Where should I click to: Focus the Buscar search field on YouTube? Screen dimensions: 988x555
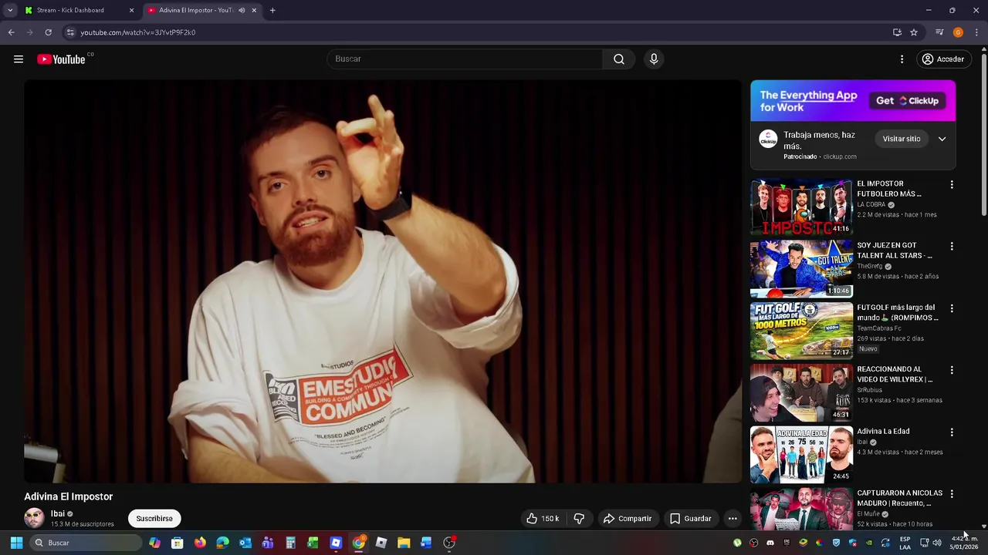(465, 59)
